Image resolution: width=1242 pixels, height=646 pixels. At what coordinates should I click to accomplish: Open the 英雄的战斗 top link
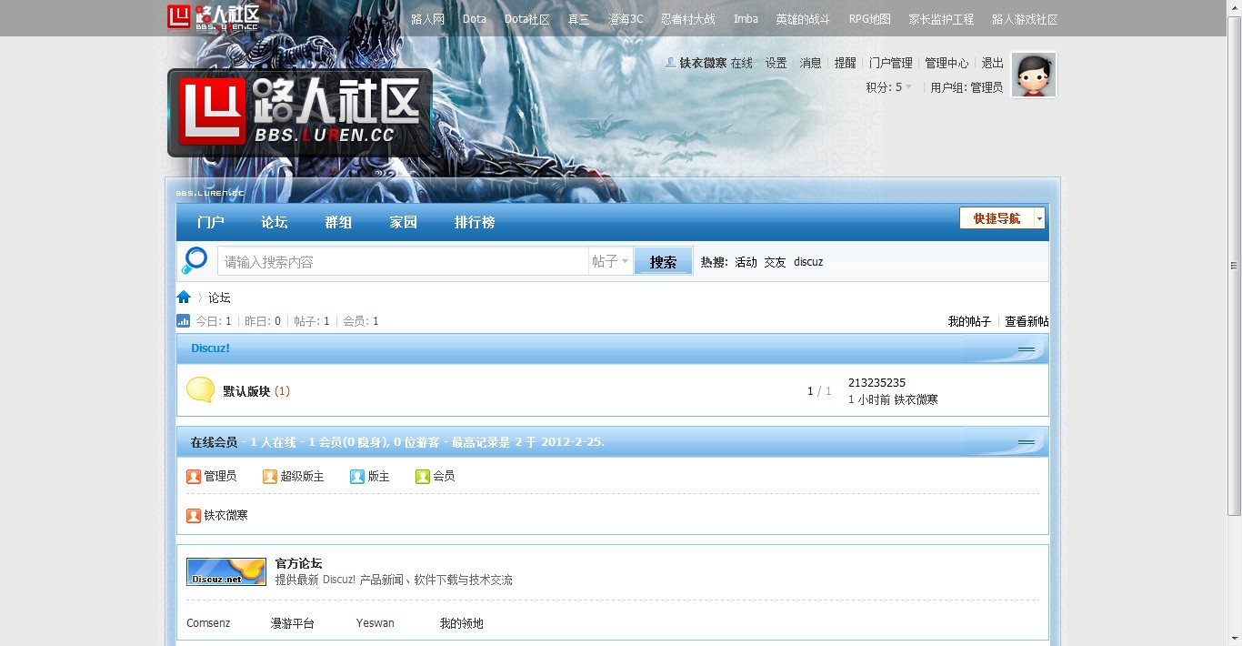pos(804,19)
